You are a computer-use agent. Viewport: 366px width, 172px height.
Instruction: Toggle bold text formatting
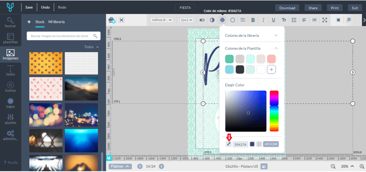click(x=253, y=20)
